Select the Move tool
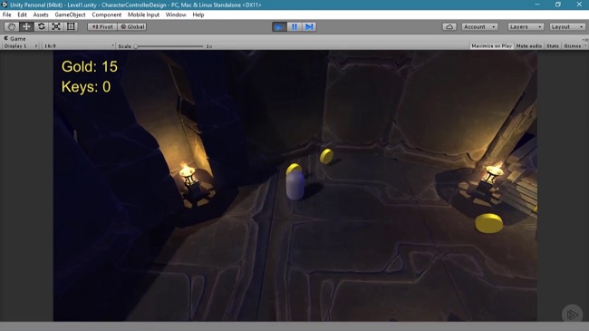Viewport: 589px width, 331px height. coord(26,26)
